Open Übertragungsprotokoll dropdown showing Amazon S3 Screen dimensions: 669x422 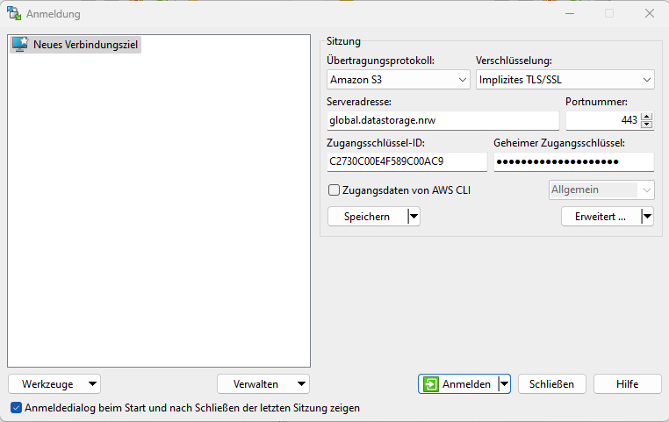(x=399, y=80)
